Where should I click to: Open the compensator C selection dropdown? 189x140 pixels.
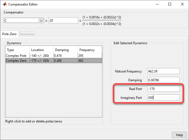pos(41,21)
